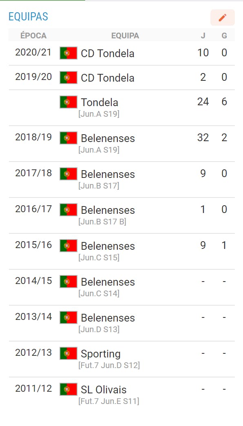This screenshot has height=426, width=243.
Task: Click the pencil edit icon
Action: (222, 18)
